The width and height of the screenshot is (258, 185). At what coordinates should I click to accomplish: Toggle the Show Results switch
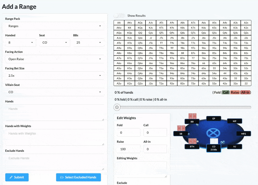[119, 16]
